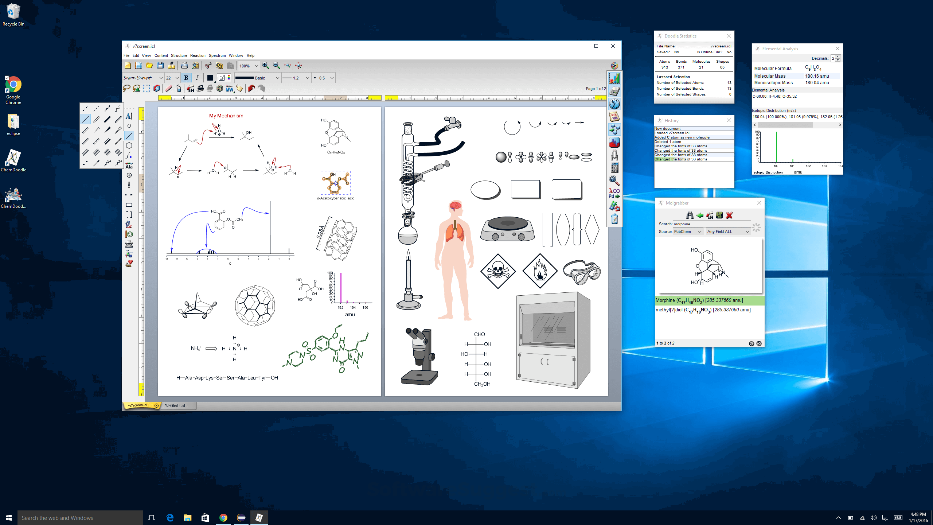The width and height of the screenshot is (933, 525).
Task: Click the MW calculate icon
Action: pyautogui.click(x=229, y=89)
